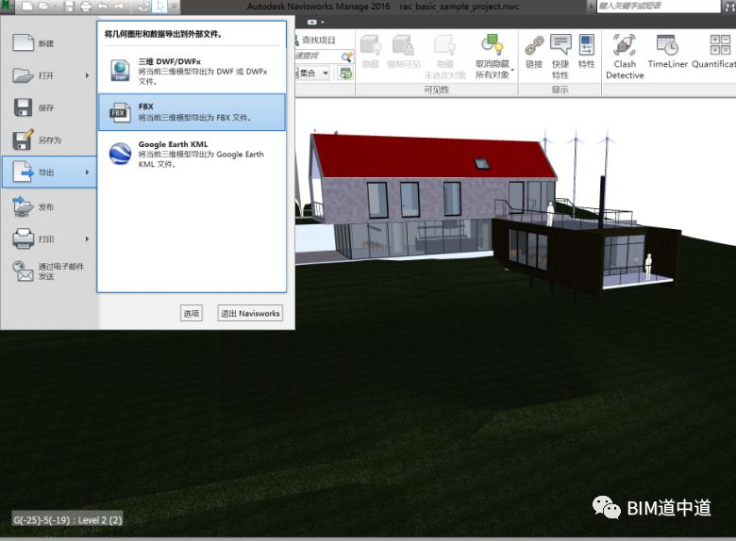Click the keyword search input field
The width and height of the screenshot is (736, 541).
tap(658, 6)
